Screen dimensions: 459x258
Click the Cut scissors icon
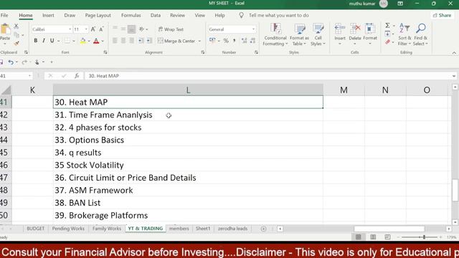point(16,27)
